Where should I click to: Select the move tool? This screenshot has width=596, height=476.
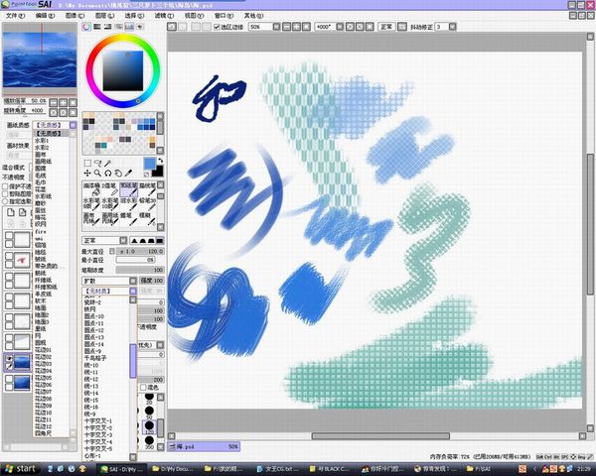tap(87, 174)
